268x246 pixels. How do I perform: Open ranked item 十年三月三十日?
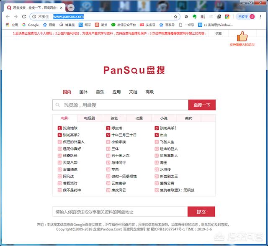coord(124,135)
